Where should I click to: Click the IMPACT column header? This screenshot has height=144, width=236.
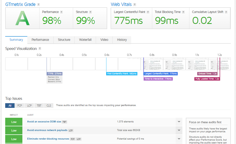click(14, 115)
